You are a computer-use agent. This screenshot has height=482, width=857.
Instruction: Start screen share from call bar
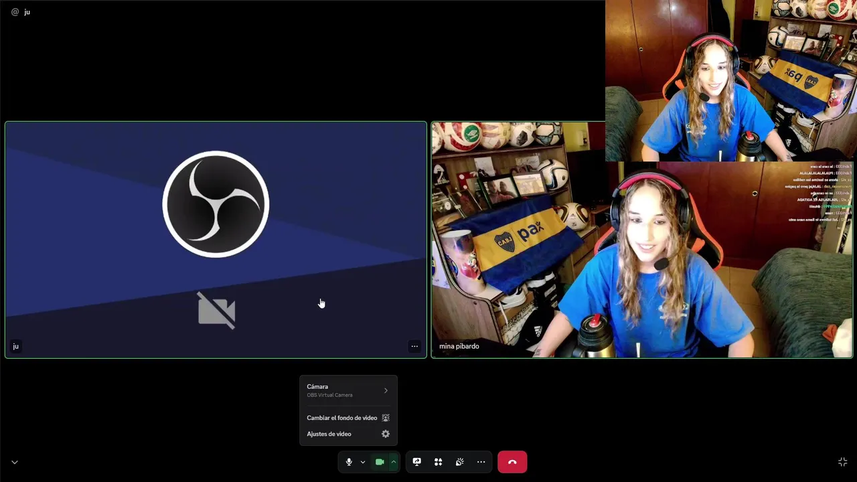coord(417,462)
